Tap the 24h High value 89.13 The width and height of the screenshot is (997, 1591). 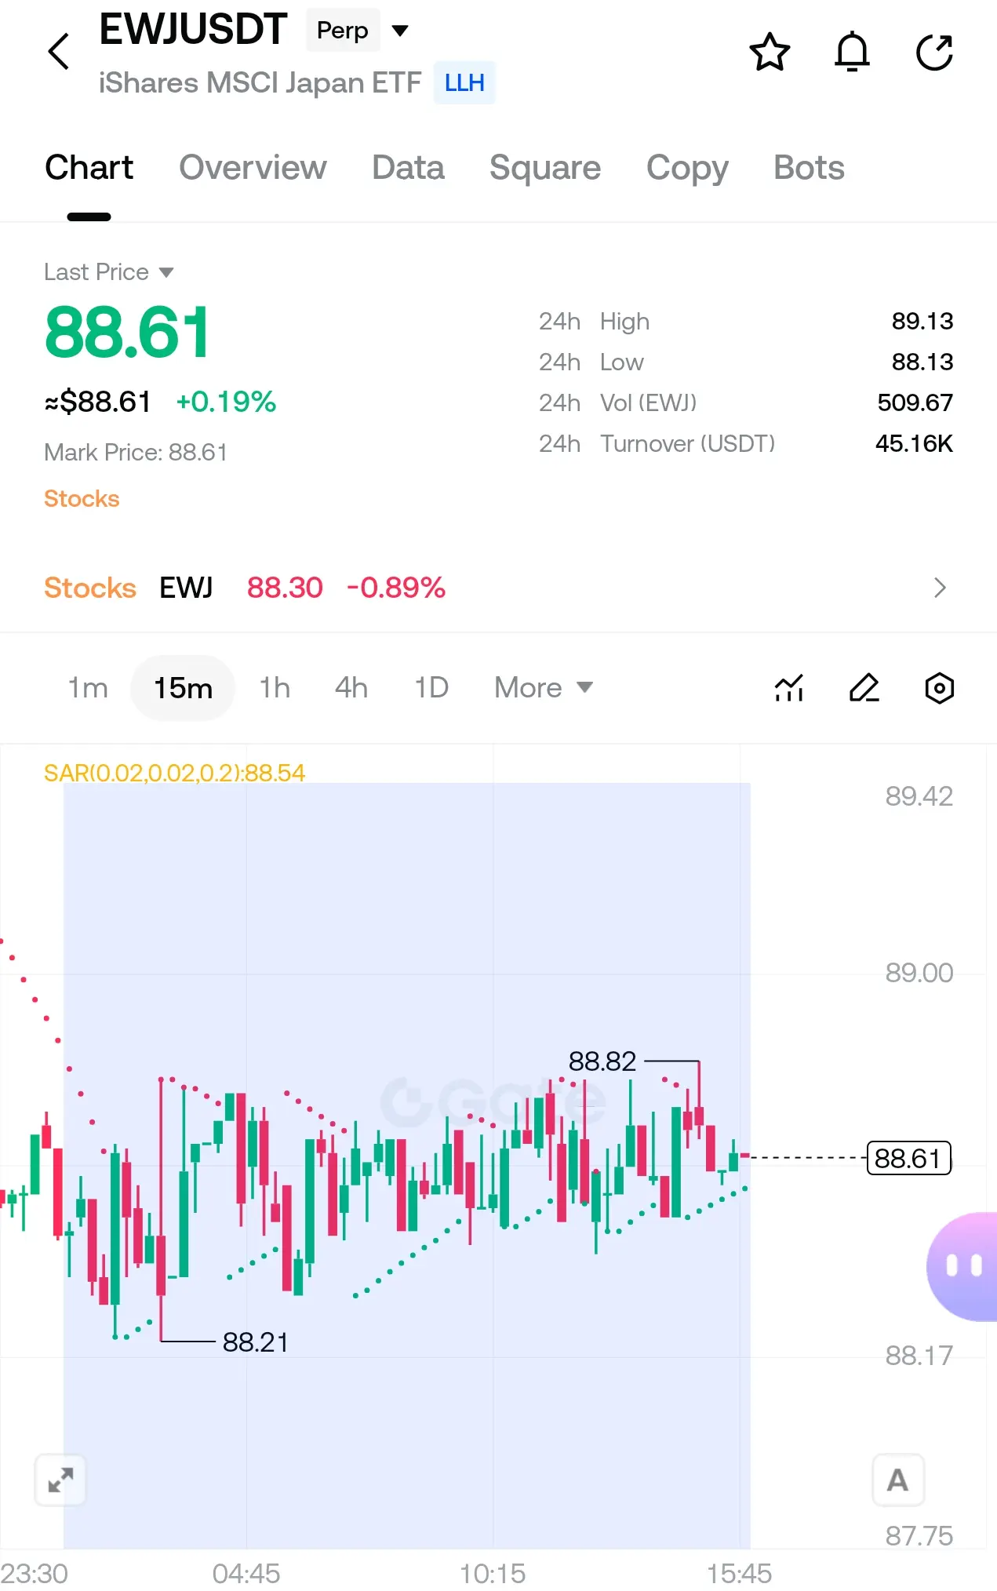pyautogui.click(x=922, y=321)
